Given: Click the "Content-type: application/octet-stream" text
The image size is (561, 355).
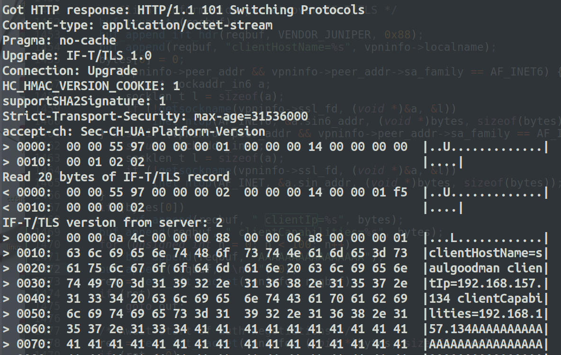Looking at the screenshot, I should [x=137, y=25].
